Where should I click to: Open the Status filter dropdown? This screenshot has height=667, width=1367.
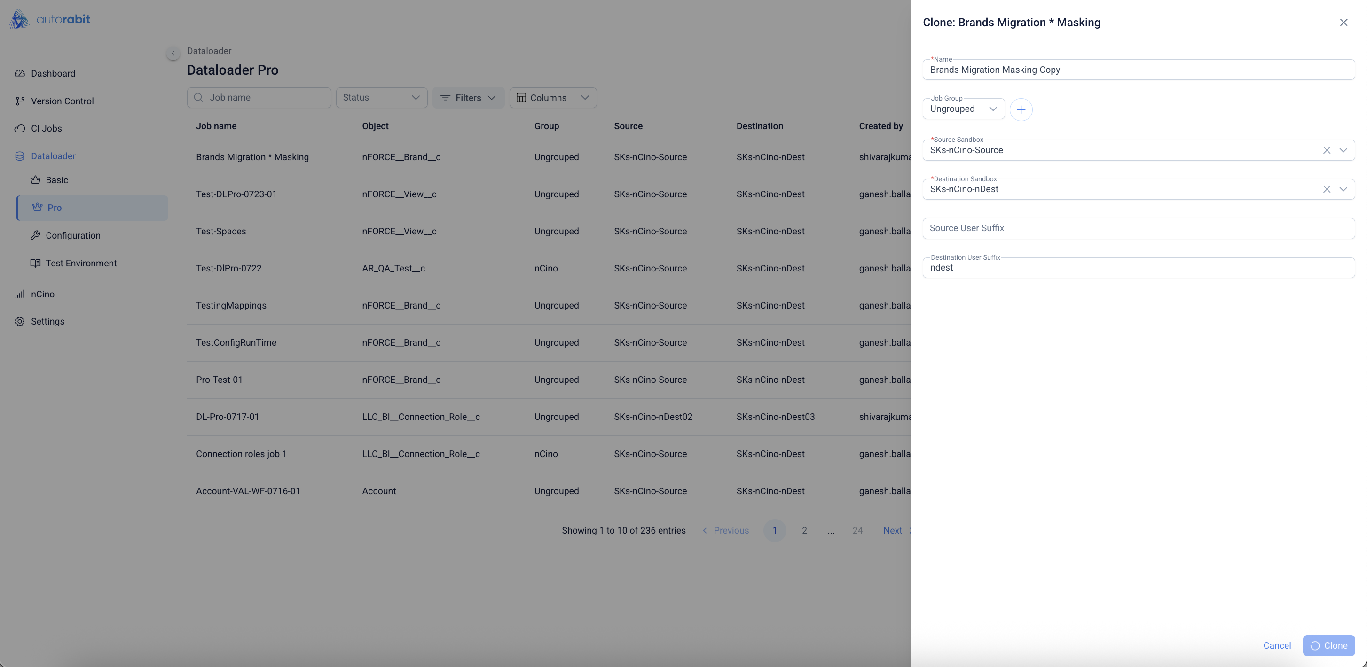point(381,98)
